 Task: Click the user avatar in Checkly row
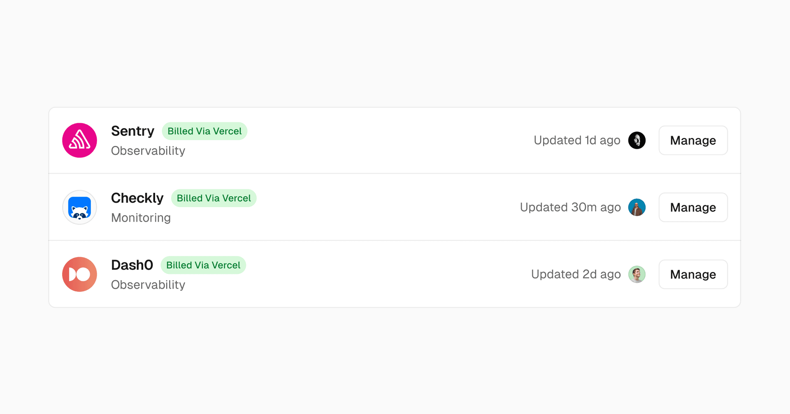[x=637, y=207]
